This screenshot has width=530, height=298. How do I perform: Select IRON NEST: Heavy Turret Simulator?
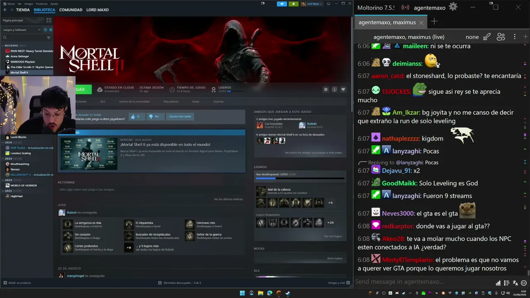tap(29, 51)
